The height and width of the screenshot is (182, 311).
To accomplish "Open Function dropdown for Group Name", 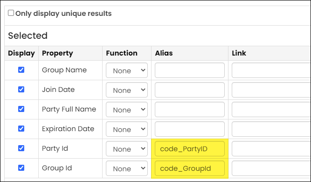I will pos(127,70).
